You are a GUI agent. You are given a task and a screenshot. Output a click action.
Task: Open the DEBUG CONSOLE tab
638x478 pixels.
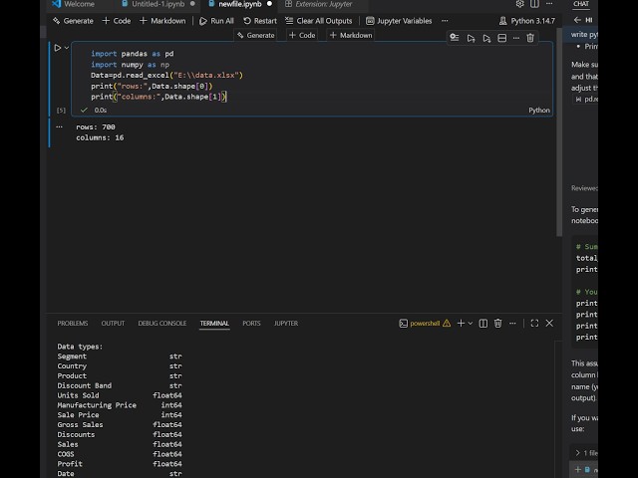pyautogui.click(x=161, y=323)
